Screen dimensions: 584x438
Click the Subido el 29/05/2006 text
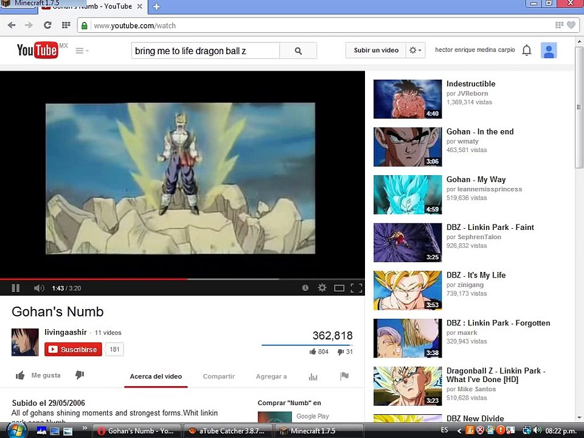click(49, 403)
